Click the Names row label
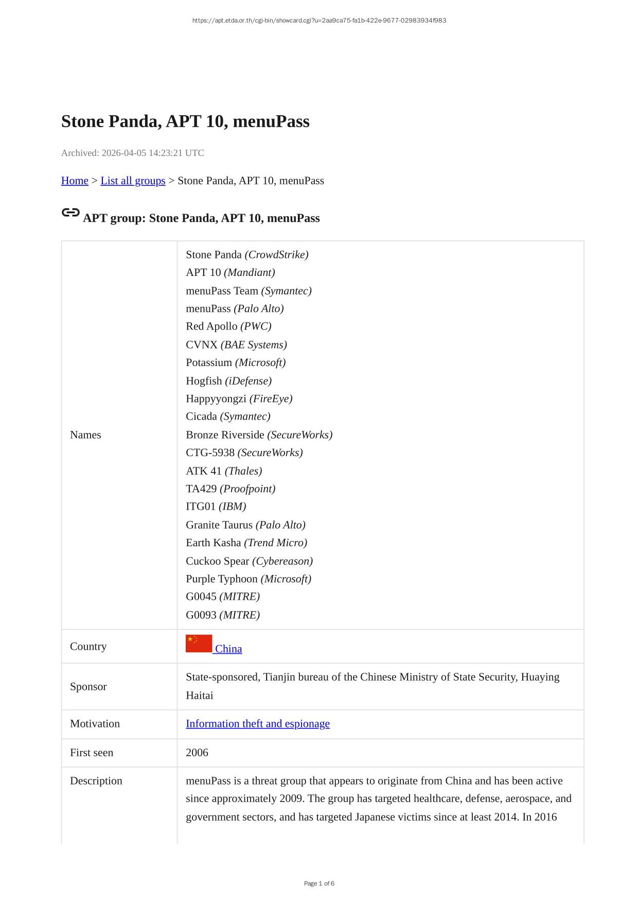This screenshot has width=639, height=904. [x=85, y=435]
